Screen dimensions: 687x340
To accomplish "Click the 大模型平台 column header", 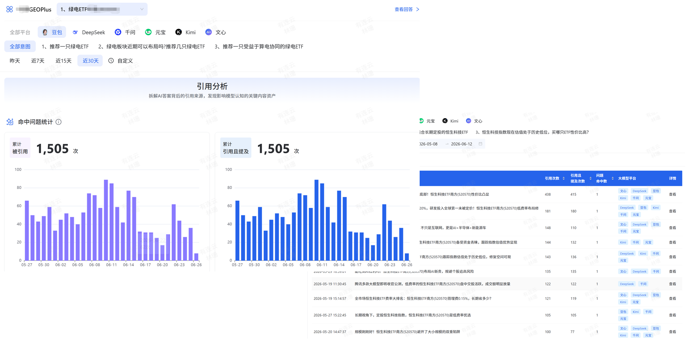I will point(627,178).
